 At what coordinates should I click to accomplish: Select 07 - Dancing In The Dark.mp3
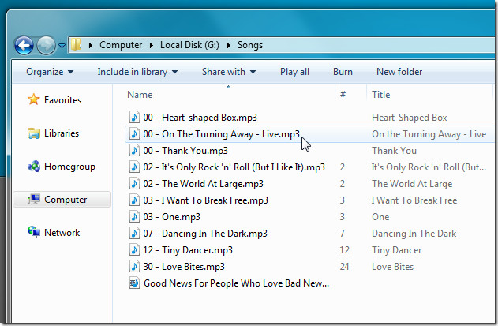click(x=205, y=234)
